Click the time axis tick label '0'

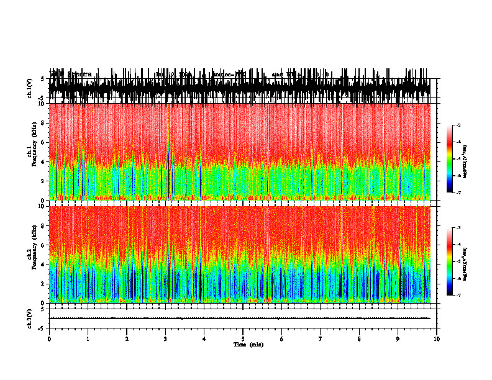pyautogui.click(x=49, y=339)
